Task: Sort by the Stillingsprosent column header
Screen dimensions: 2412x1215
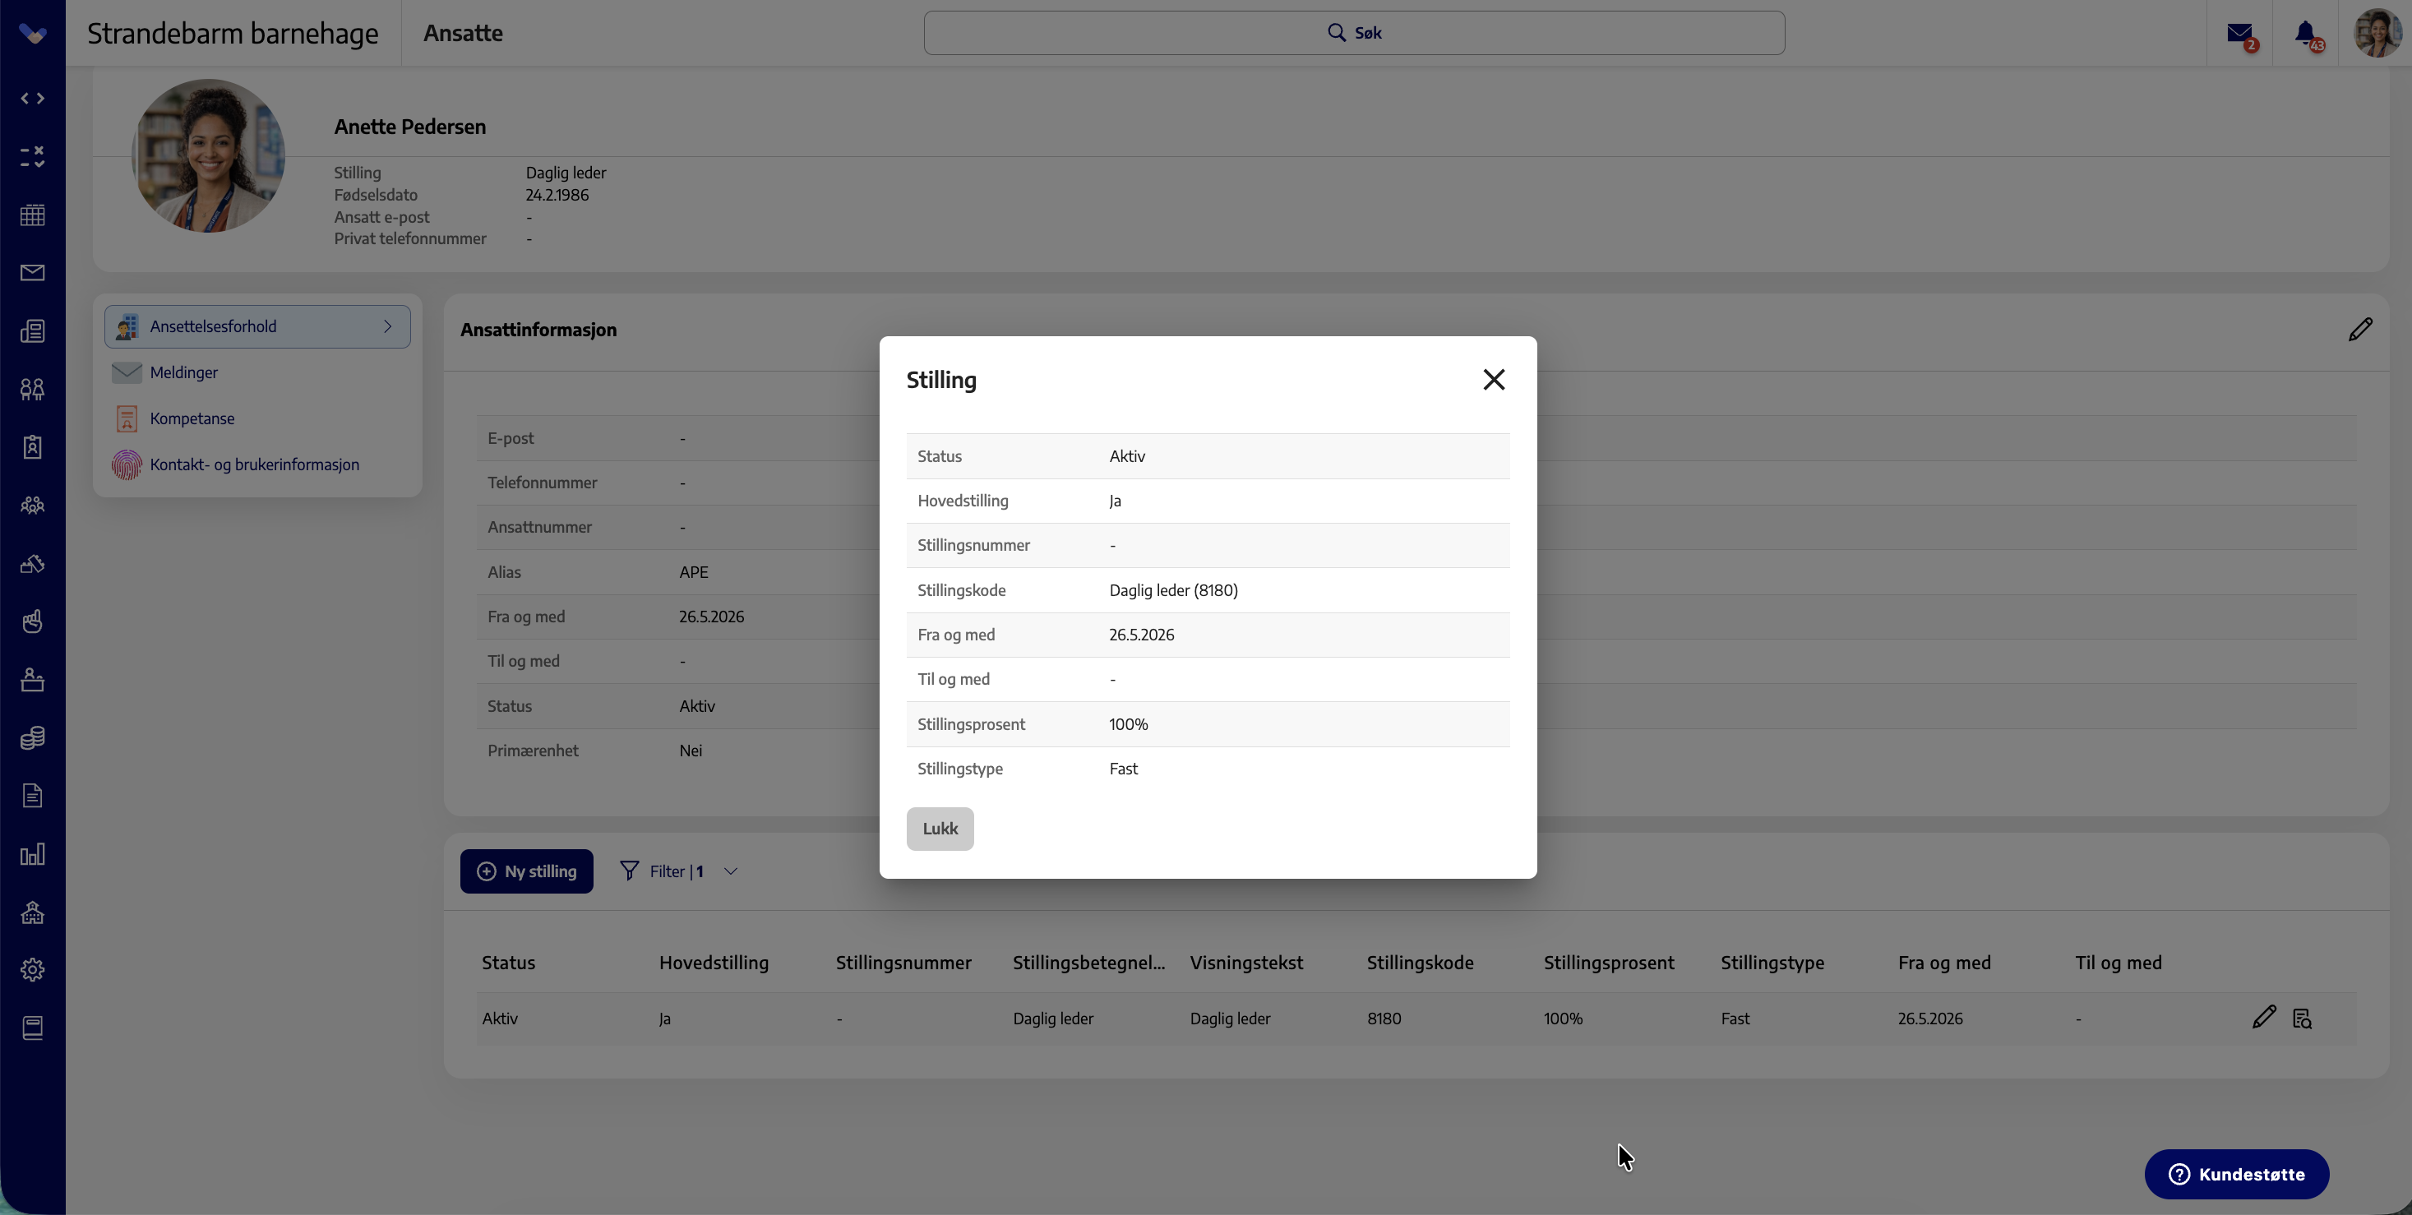Action: pyautogui.click(x=1609, y=963)
